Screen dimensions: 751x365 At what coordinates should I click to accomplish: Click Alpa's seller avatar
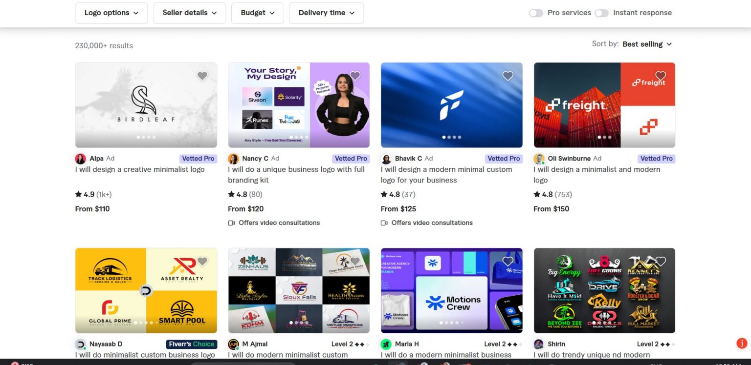tap(80, 159)
